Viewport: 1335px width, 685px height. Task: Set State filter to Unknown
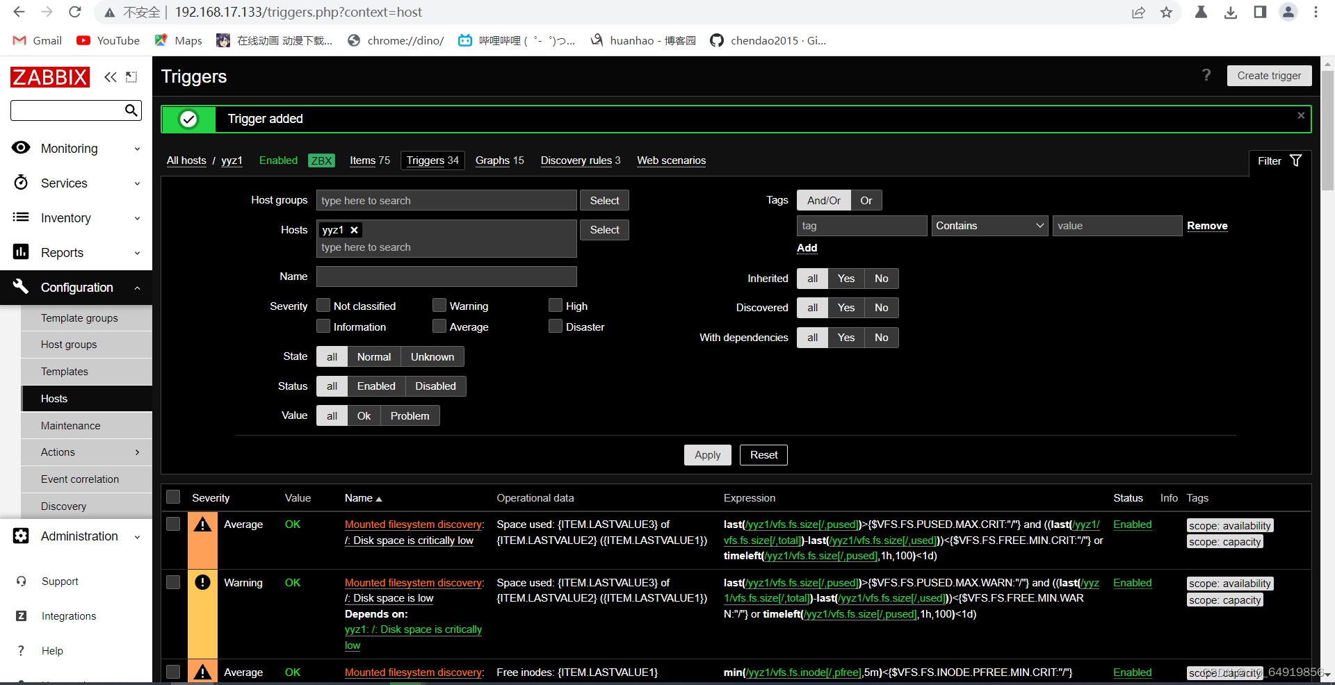[x=432, y=356]
